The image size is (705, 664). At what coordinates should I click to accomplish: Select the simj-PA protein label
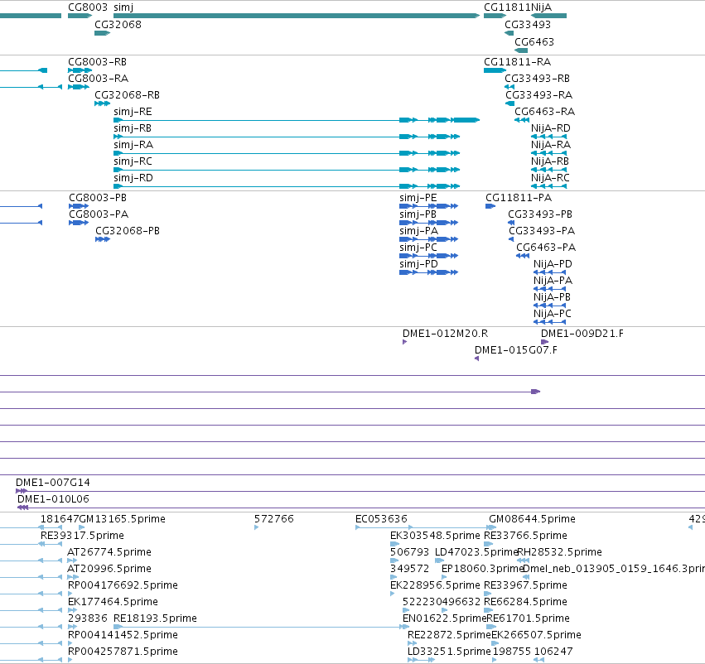coord(418,231)
